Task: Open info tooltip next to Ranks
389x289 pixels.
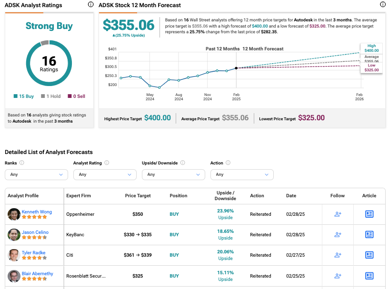Action: click(22, 163)
